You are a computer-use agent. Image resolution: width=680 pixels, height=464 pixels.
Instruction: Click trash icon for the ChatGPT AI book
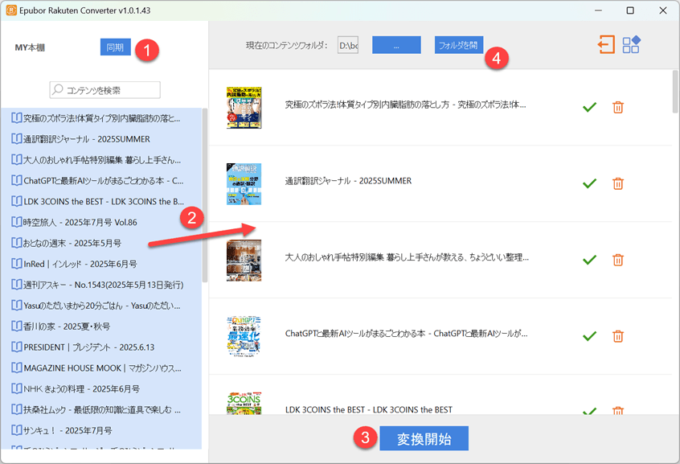coord(617,335)
